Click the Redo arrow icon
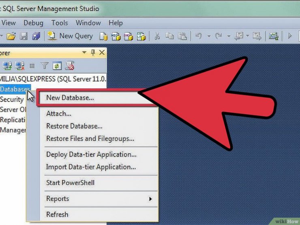The height and width of the screenshot is (225, 300). pyautogui.click(x=219, y=36)
